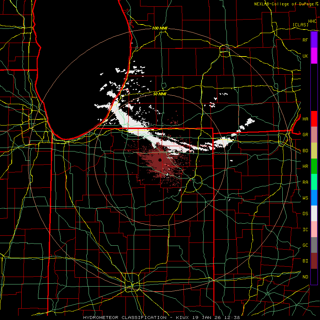Click the GR legend label
This screenshot has width=320, height=320.
click(x=305, y=135)
